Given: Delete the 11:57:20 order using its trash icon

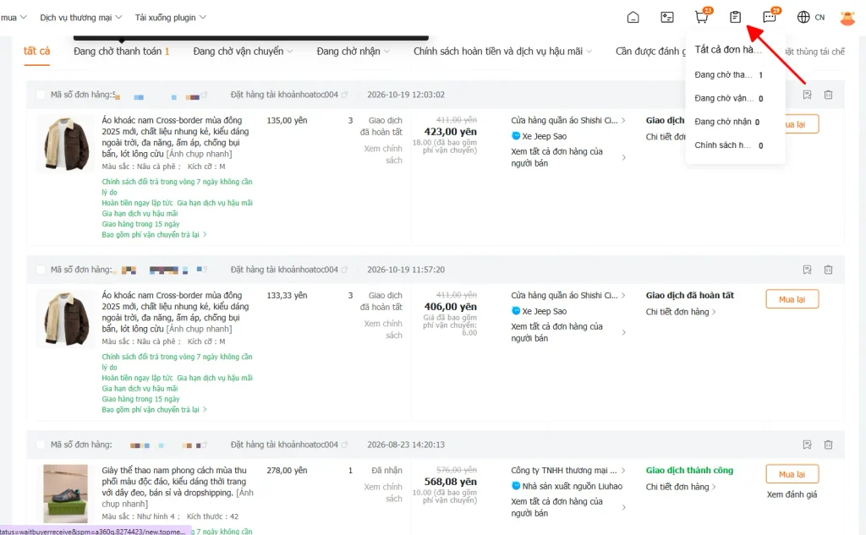Looking at the screenshot, I should (x=828, y=270).
